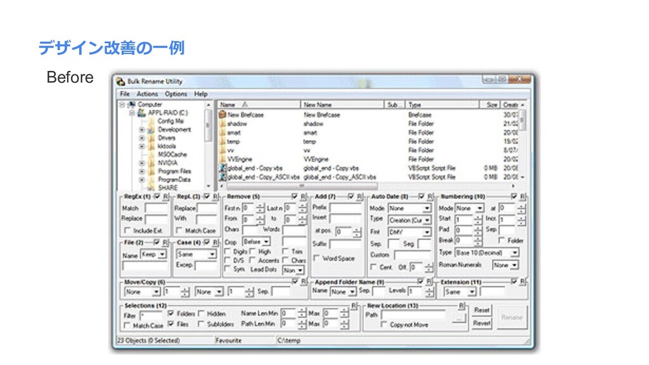Click the Reset button
This screenshot has height=365, width=649.
(x=482, y=310)
